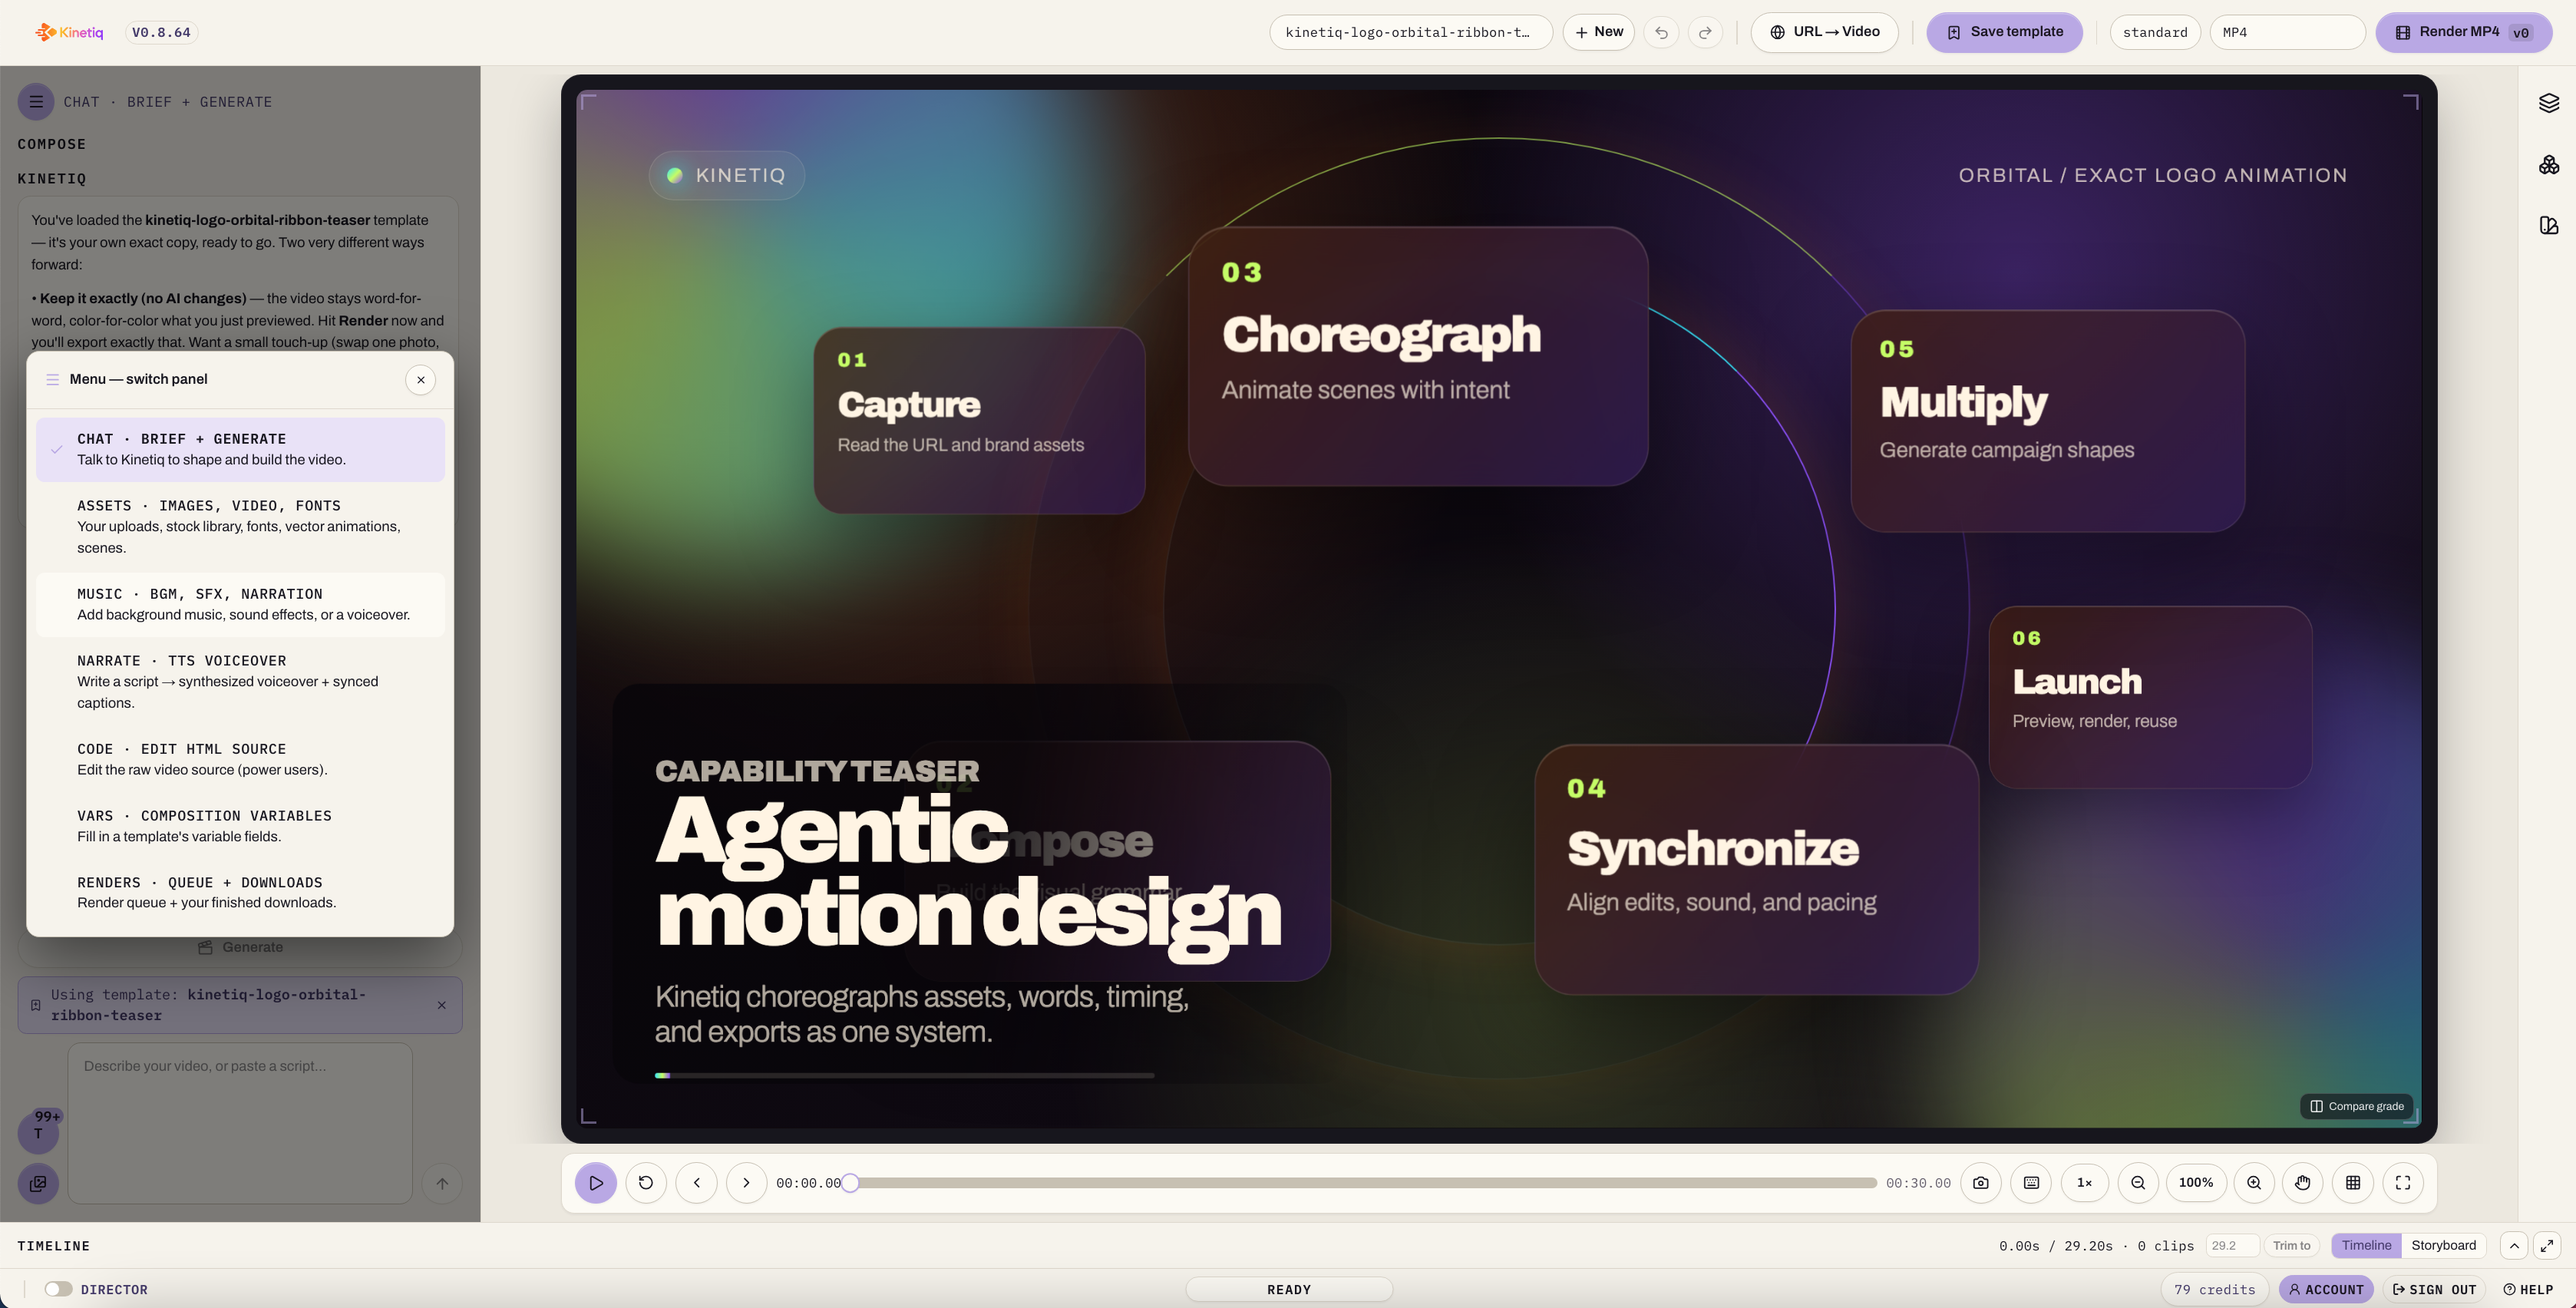The height and width of the screenshot is (1308, 2576).
Task: Click the Kinetiq logo
Action: click(x=69, y=32)
